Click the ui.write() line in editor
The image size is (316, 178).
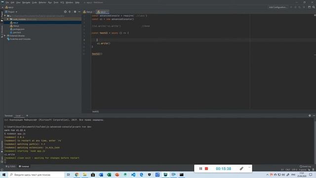click(x=104, y=44)
